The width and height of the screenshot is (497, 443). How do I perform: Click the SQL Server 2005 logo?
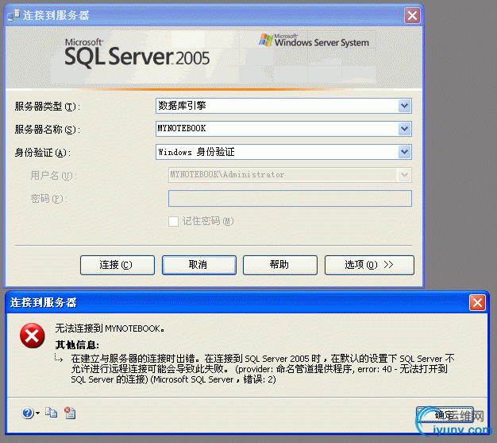[137, 54]
